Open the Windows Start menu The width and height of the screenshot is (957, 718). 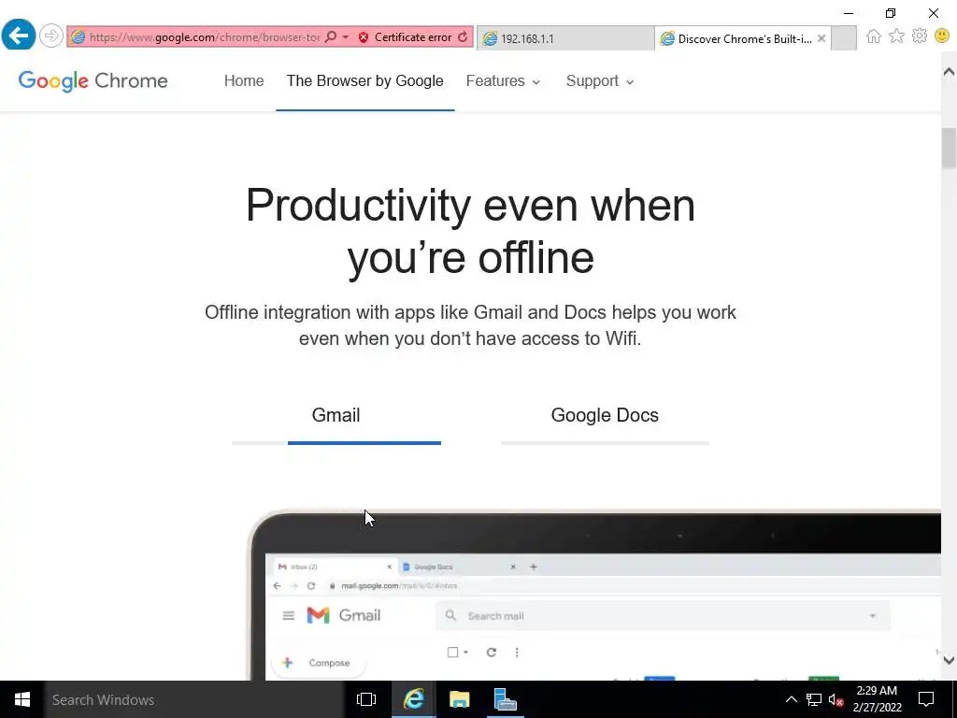pyautogui.click(x=22, y=699)
